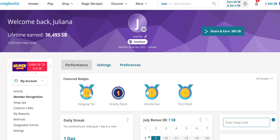
Task: Open the notifications bell
Action: pyautogui.click(x=257, y=4)
